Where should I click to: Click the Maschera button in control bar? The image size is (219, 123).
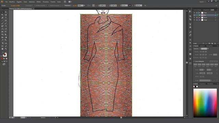(x=67, y=5)
